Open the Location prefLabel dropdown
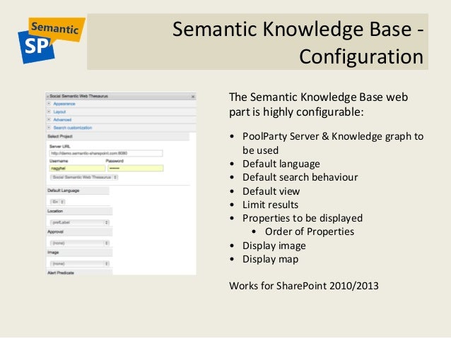This screenshot has height=338, width=451. (80, 222)
